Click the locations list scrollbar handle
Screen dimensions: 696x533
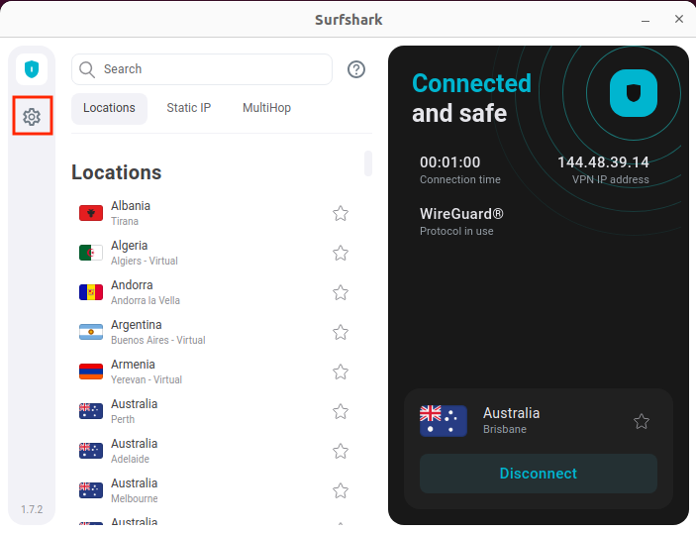tap(368, 163)
